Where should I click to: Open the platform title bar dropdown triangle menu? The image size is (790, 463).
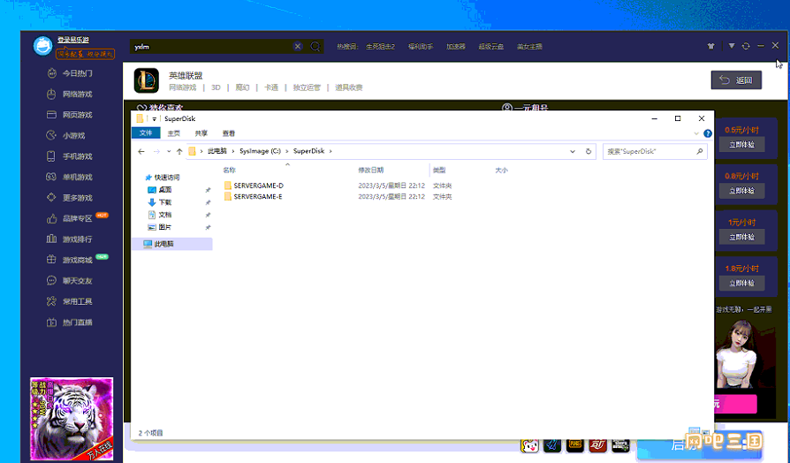[x=732, y=46]
